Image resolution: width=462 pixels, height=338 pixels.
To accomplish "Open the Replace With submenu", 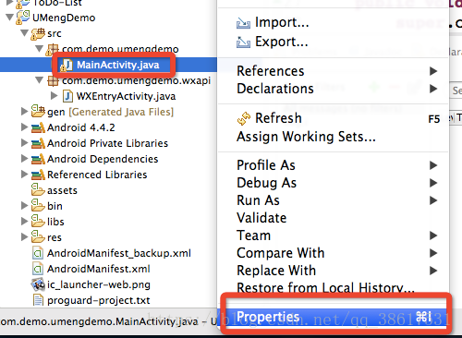I will (333, 271).
